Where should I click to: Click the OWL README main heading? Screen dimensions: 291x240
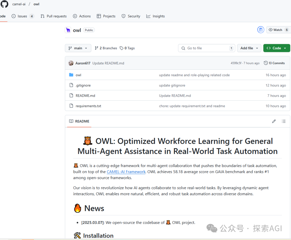point(178,146)
